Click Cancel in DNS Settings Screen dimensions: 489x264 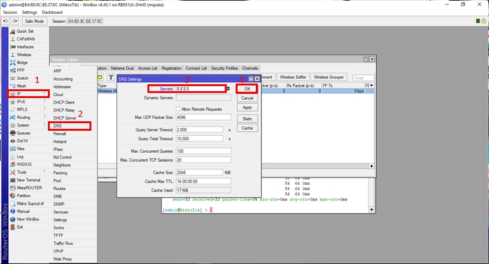coord(247,98)
